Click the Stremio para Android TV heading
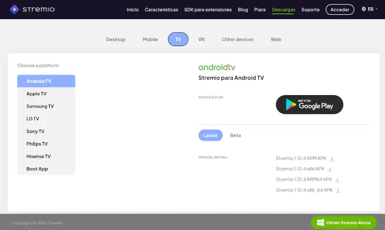This screenshot has width=385, height=230. pyautogui.click(x=231, y=78)
